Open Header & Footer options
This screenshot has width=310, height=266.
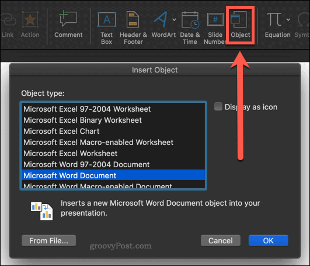pos(133,27)
